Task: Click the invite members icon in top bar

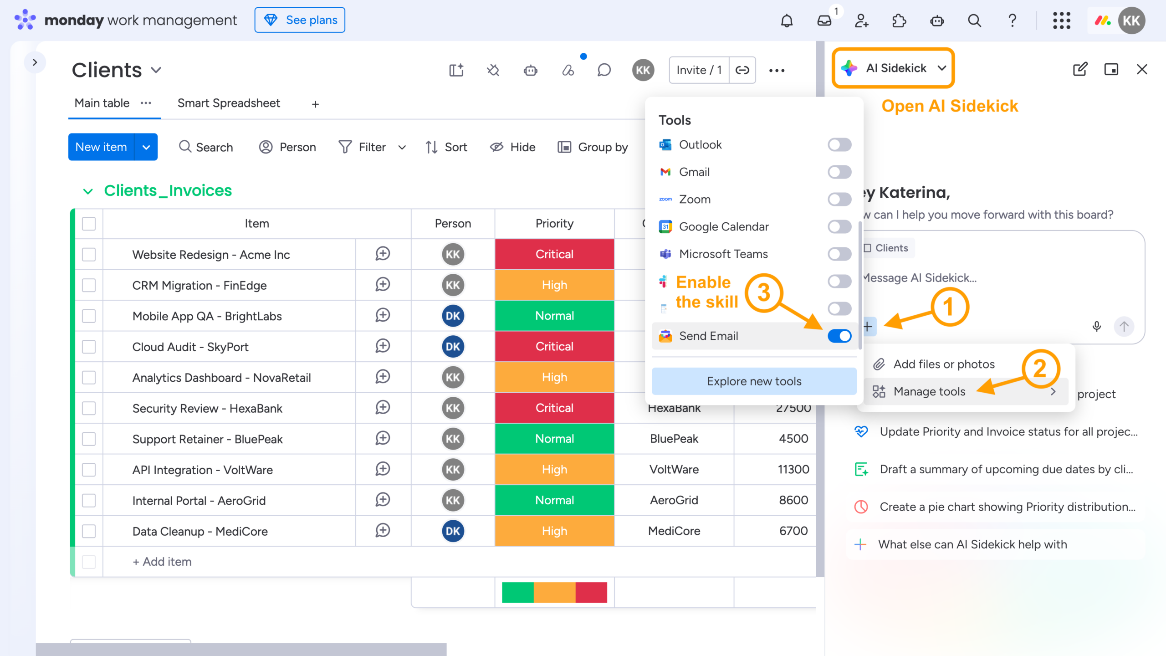Action: coord(862,20)
